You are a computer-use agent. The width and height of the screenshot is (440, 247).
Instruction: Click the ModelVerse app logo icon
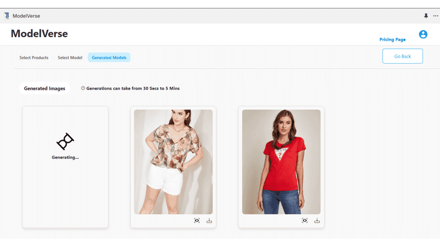point(6,16)
